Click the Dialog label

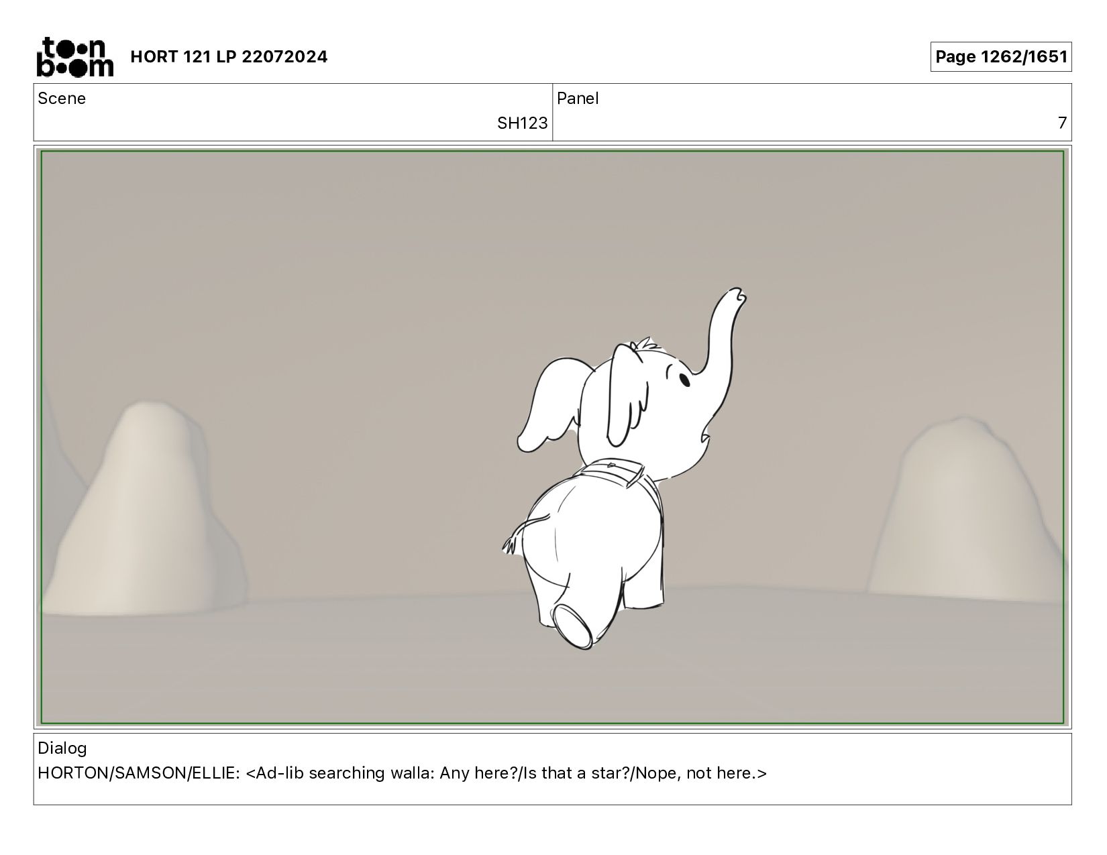tap(62, 748)
